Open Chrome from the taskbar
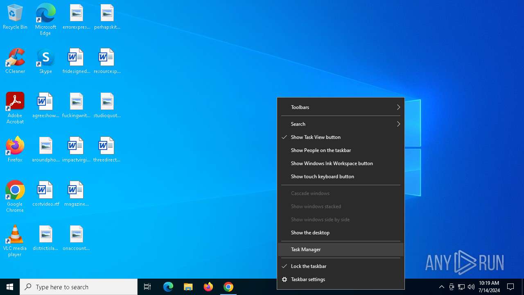Image resolution: width=524 pixels, height=295 pixels. click(x=228, y=287)
